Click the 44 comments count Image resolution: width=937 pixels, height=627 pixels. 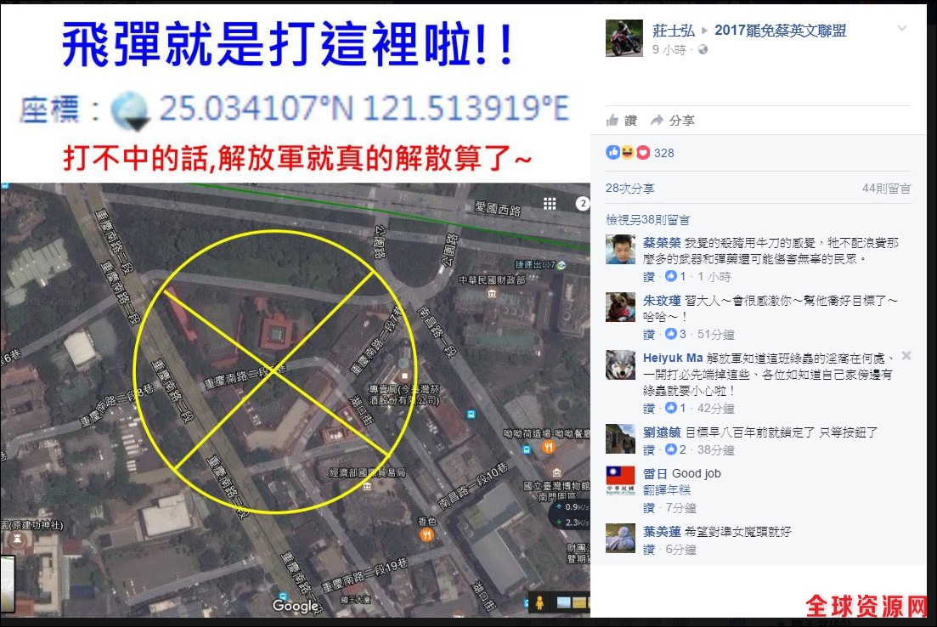pyautogui.click(x=886, y=189)
